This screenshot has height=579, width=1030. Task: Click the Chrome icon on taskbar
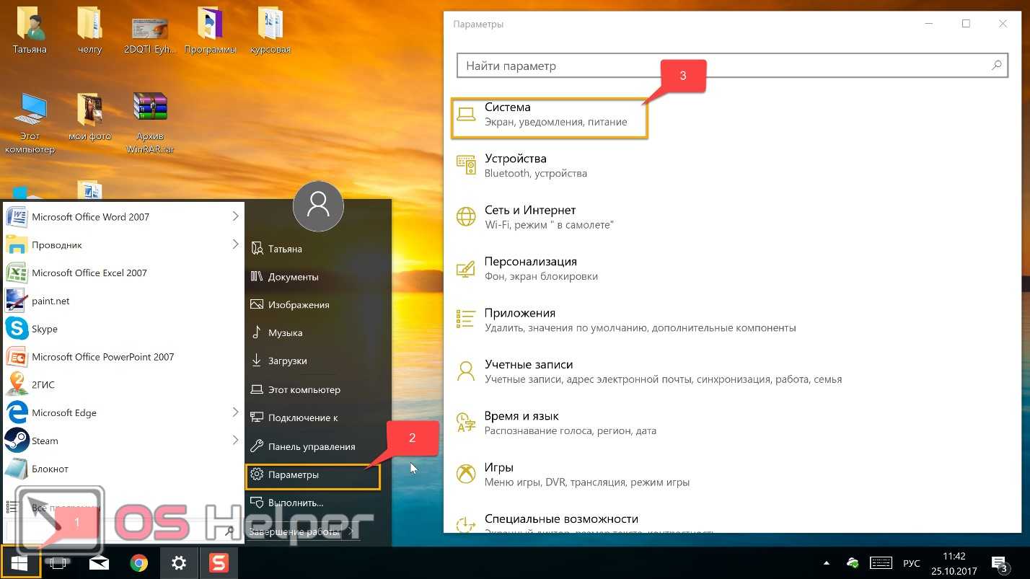139,563
